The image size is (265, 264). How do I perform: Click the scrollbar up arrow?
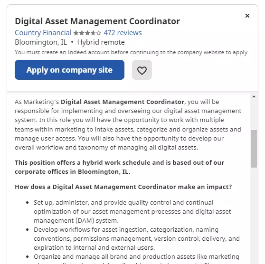pyautogui.click(x=254, y=96)
